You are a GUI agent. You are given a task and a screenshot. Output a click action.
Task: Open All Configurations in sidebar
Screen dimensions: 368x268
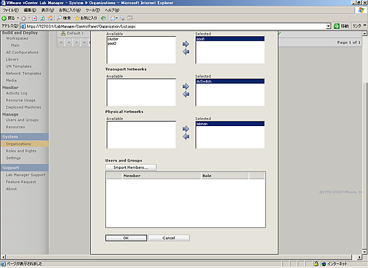pos(22,53)
